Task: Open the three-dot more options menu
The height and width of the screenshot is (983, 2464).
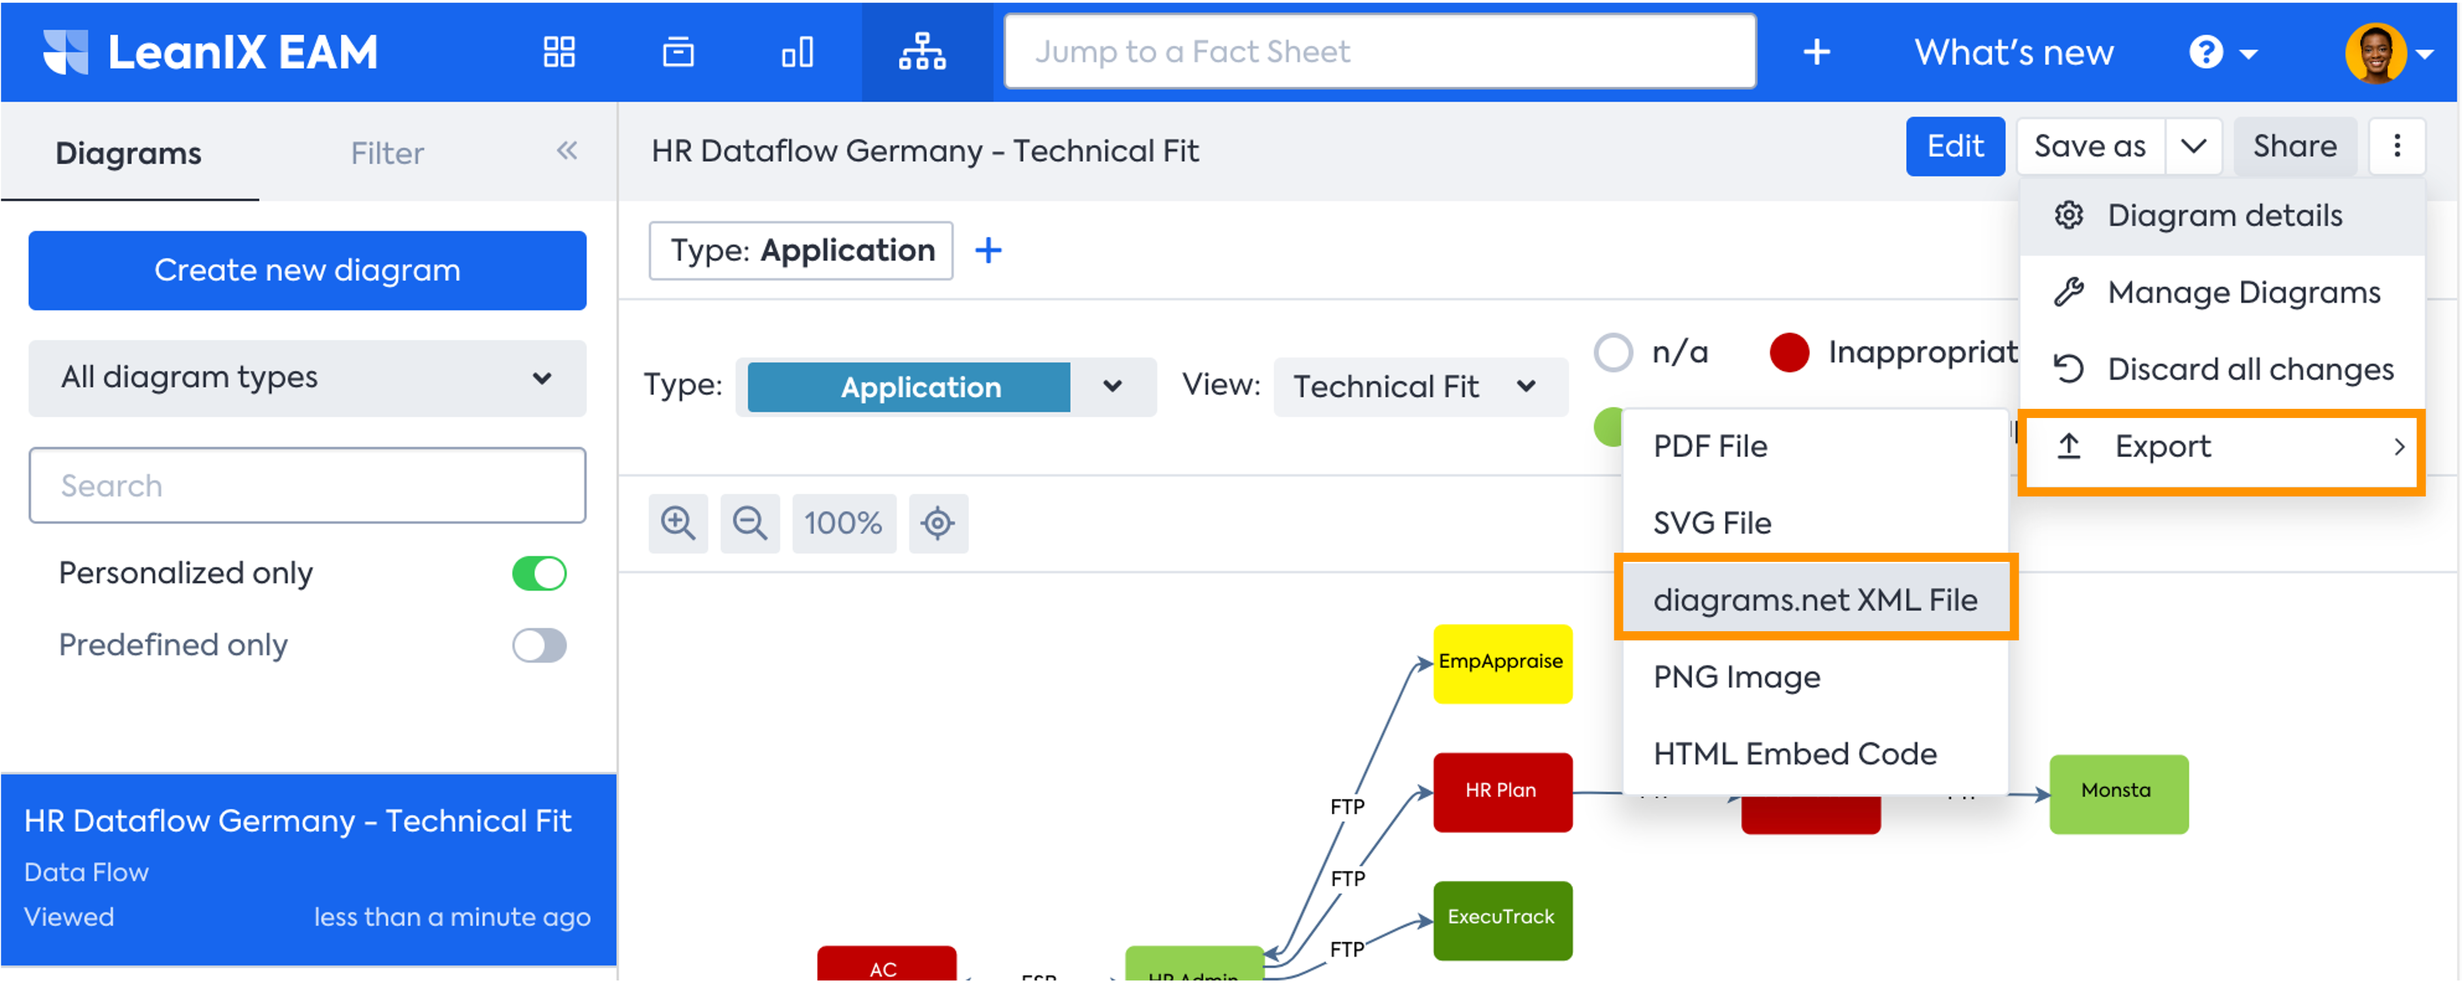Action: (2397, 147)
